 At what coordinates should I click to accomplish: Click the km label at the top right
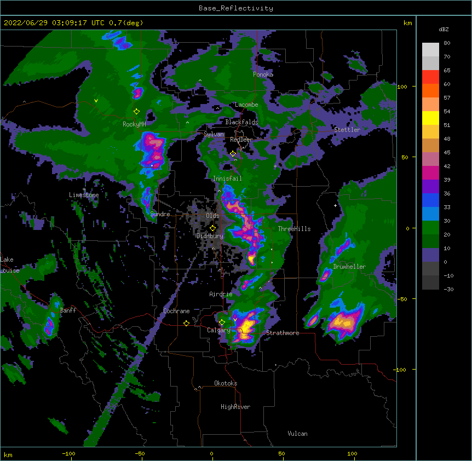[x=408, y=23]
